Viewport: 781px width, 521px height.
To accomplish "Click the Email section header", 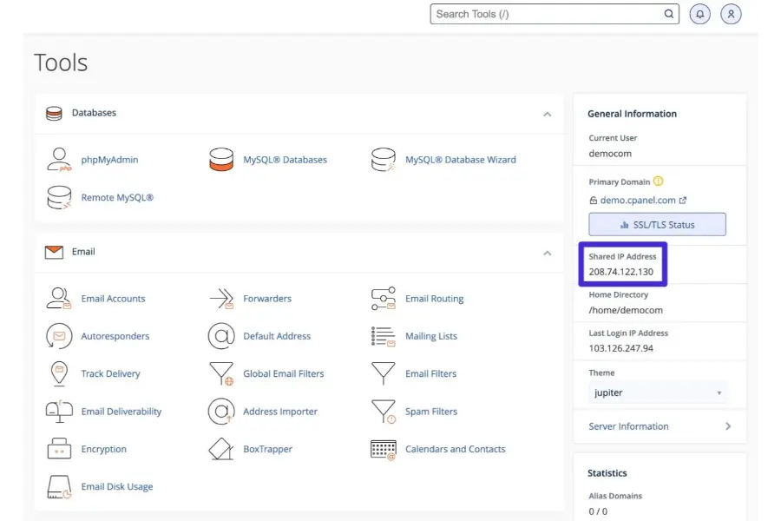I will click(299, 253).
